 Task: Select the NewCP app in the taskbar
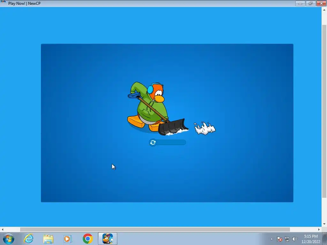108,239
